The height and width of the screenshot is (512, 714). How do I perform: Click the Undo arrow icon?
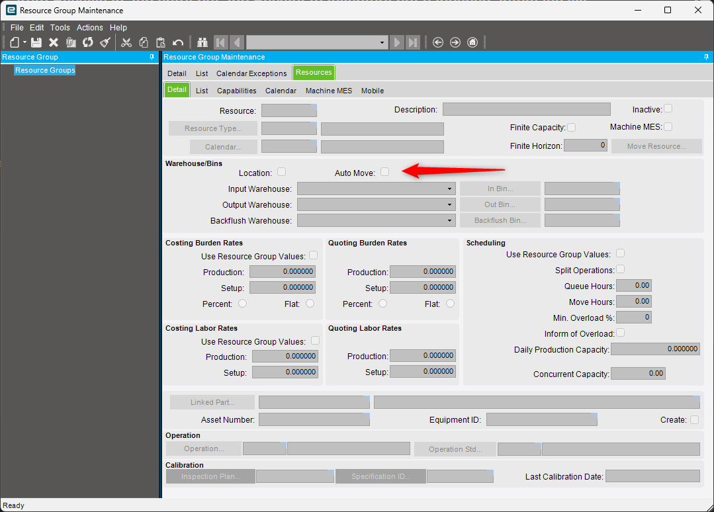point(177,42)
